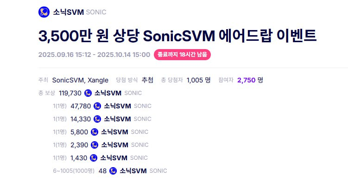This screenshot has width=348, height=188.
Task: Click the SONIC icon in the 47,780 row
Action: [97, 106]
